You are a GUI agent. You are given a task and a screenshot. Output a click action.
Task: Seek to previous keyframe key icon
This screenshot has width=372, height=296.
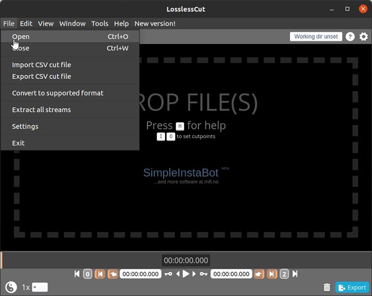pos(168,274)
